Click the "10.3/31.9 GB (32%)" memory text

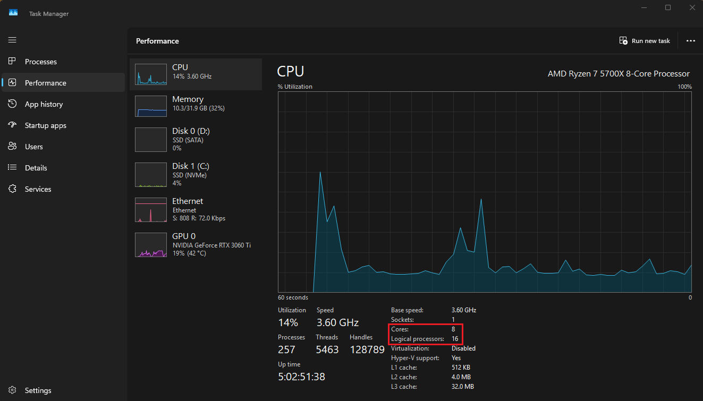pos(198,108)
